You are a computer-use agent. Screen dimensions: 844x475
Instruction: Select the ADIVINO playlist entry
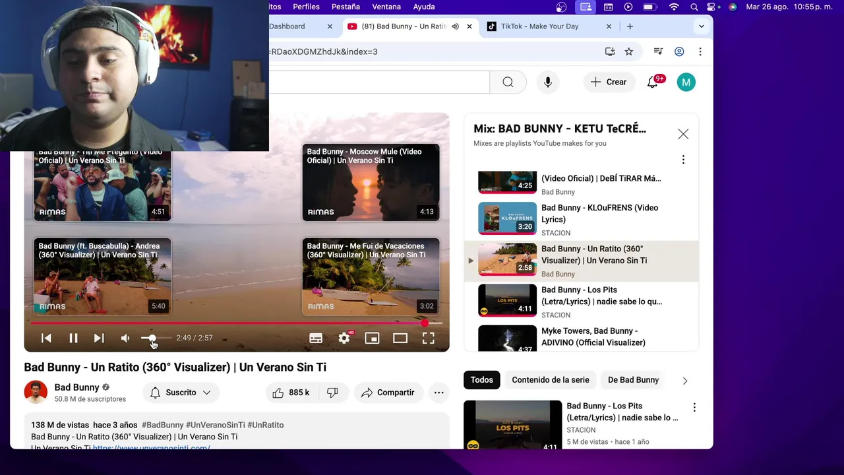[581, 338]
